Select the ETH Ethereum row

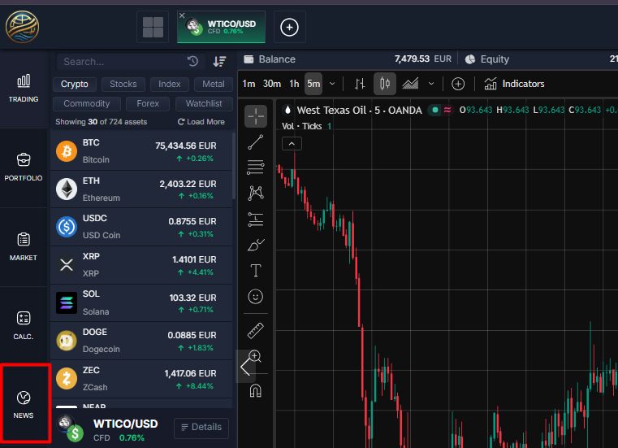(141, 189)
